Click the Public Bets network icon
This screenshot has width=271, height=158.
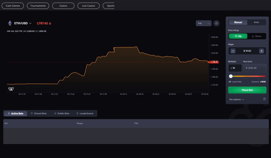pyautogui.click(x=55, y=113)
